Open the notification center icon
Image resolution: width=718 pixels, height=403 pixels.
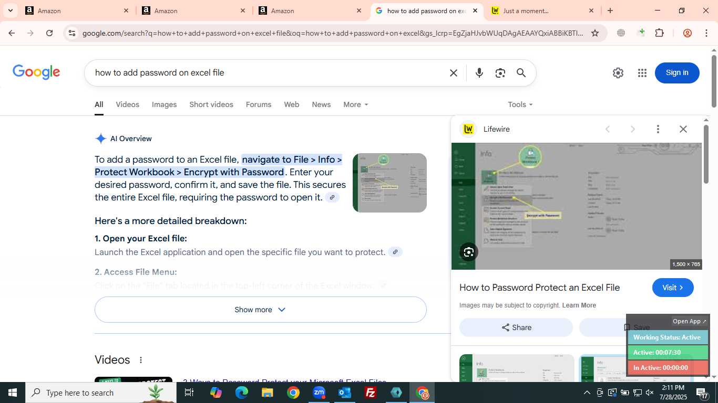[x=703, y=393]
